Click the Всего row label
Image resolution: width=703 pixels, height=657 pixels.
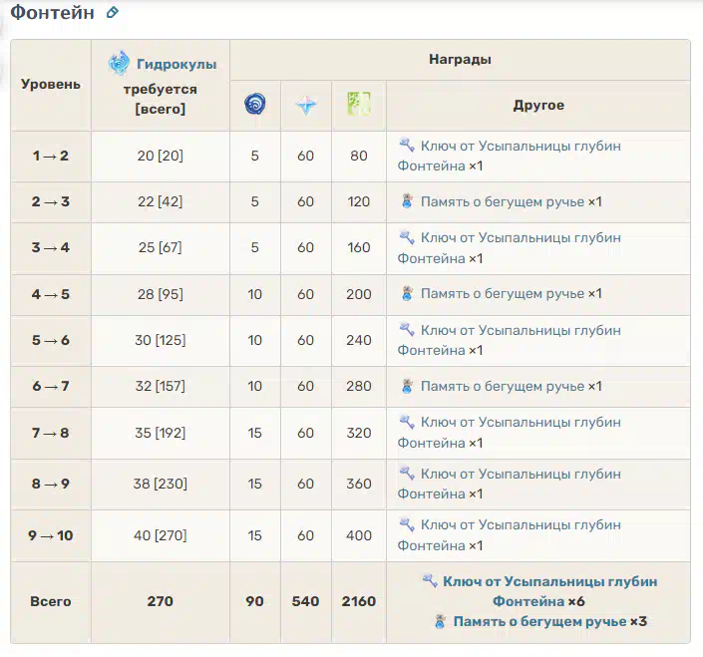pyautogui.click(x=51, y=601)
